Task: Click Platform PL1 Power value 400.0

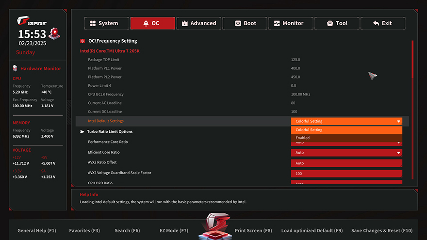Action: tap(296, 68)
